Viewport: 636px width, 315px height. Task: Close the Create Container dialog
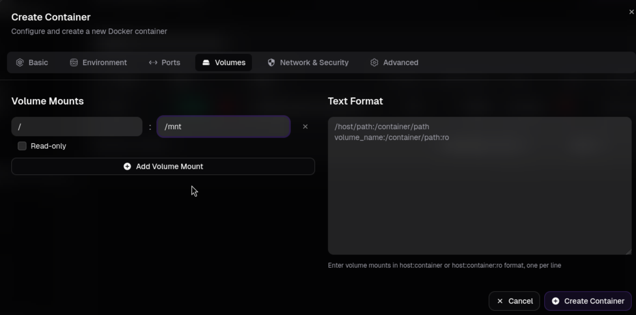[631, 12]
